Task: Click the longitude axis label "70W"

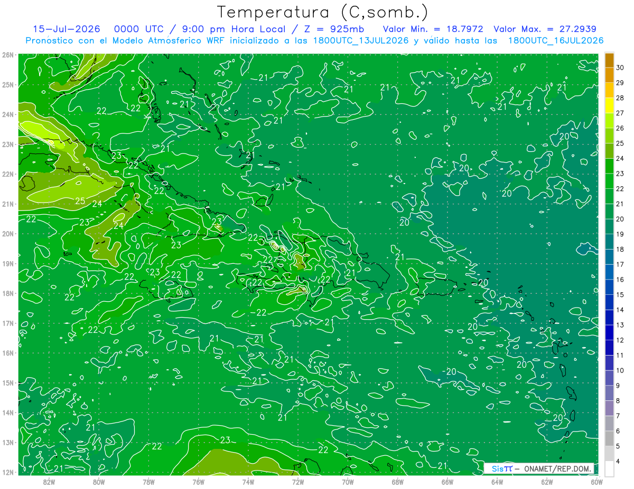Action: 348,482
